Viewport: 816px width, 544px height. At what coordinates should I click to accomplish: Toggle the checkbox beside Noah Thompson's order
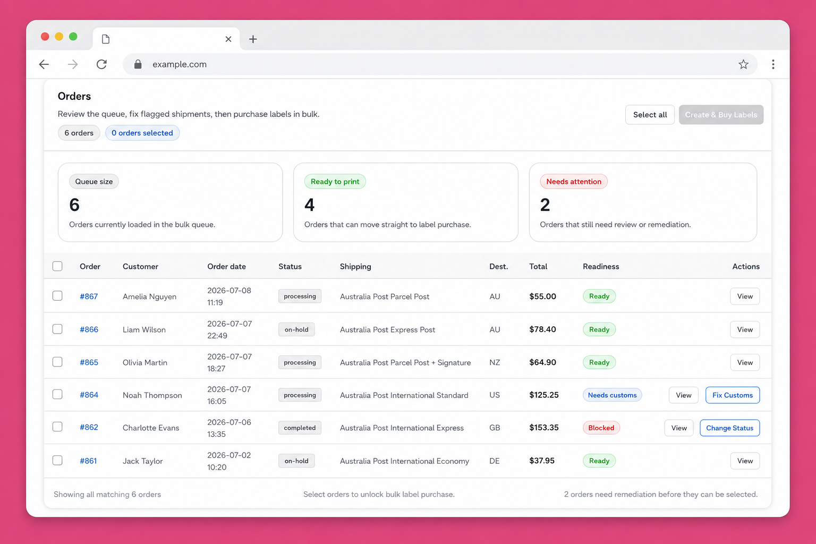[x=57, y=395]
